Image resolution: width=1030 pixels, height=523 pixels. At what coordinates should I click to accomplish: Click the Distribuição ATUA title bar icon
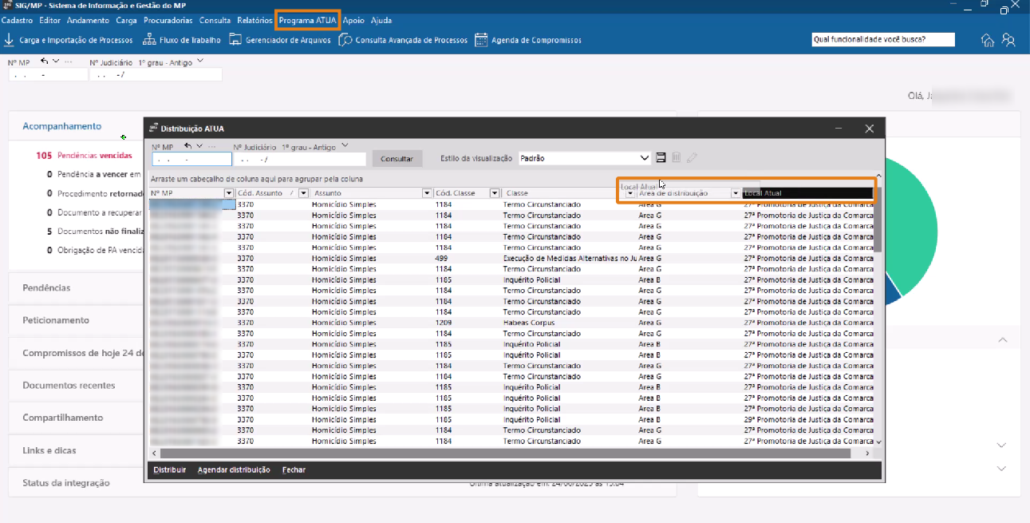pyautogui.click(x=153, y=128)
